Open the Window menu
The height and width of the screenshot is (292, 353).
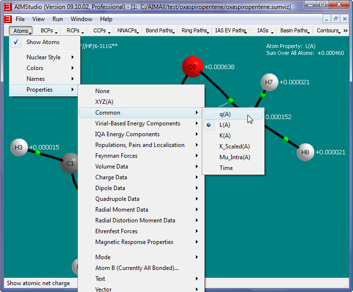coord(81,19)
